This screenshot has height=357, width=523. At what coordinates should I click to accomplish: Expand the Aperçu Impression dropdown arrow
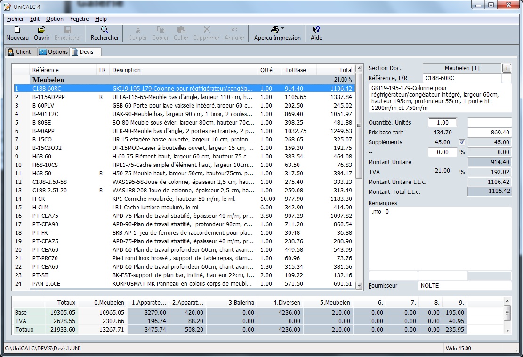(282, 29)
